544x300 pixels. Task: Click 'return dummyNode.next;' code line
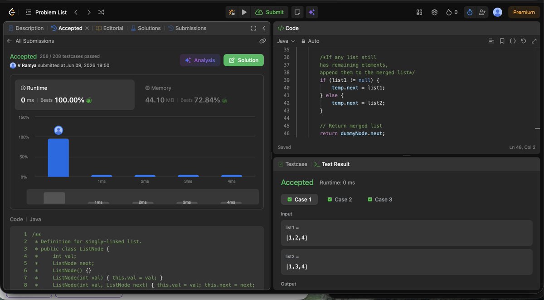(x=352, y=133)
